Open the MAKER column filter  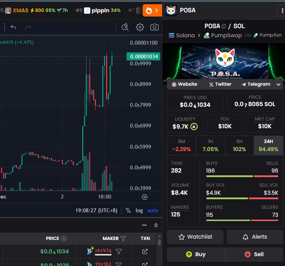point(123,238)
